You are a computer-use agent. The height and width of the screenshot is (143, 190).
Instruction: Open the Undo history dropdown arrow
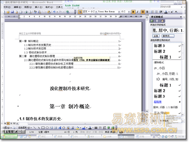pyautogui.click(x=57, y=12)
